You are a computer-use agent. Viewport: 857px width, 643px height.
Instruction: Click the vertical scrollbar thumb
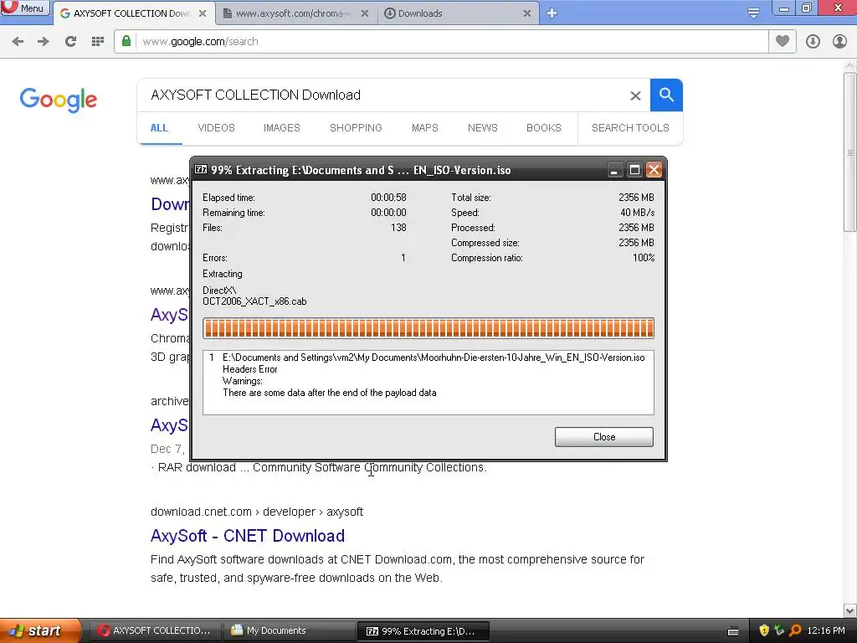[x=850, y=152]
